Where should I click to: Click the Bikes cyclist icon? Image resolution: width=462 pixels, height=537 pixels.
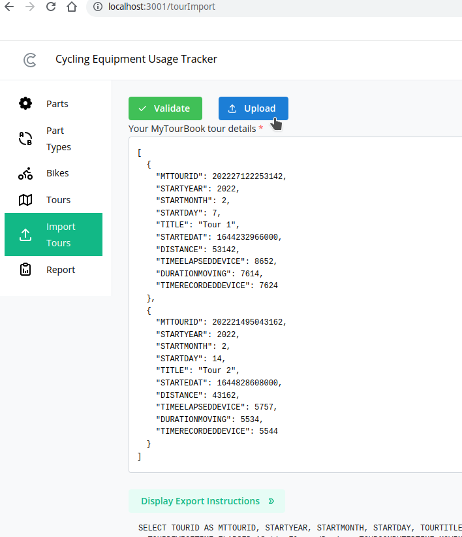coord(25,173)
